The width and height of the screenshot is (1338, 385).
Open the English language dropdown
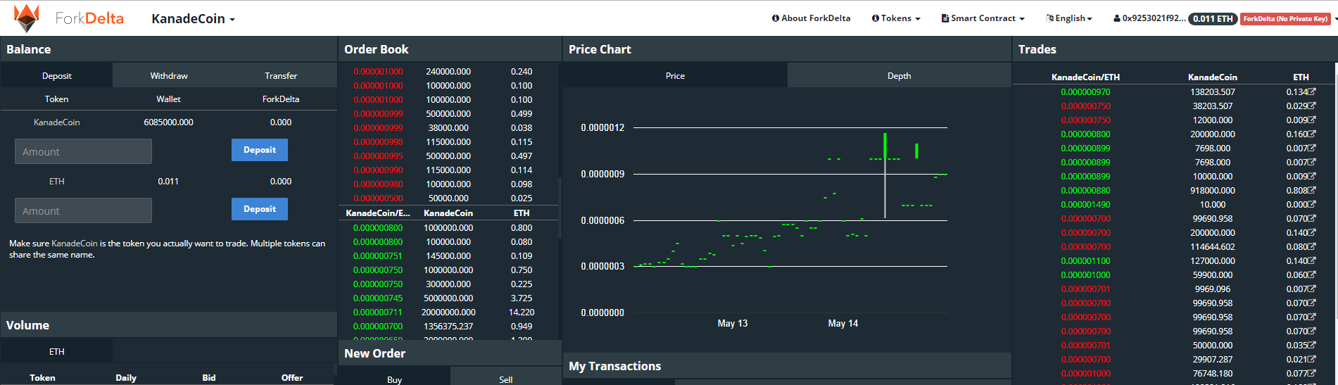1069,18
